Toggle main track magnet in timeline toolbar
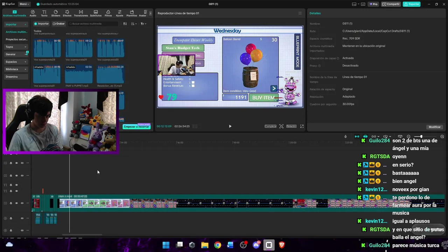This screenshot has height=252, width=448. pyautogui.click(x=357, y=136)
